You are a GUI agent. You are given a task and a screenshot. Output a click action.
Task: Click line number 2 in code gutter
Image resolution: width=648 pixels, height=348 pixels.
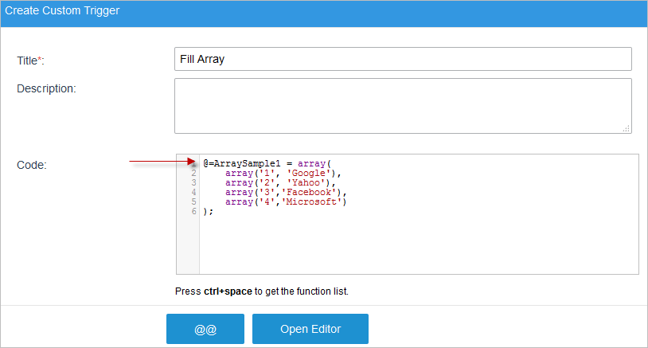(x=193, y=173)
